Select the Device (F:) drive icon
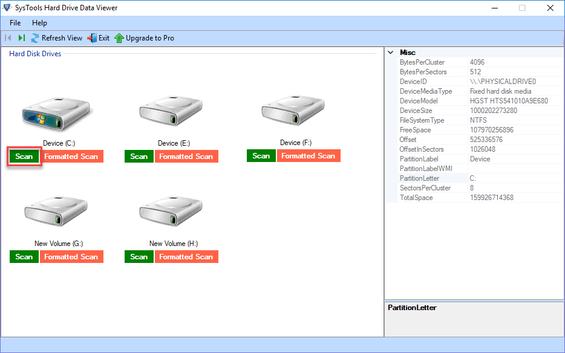This screenshot has width=565, height=353. pyautogui.click(x=293, y=111)
